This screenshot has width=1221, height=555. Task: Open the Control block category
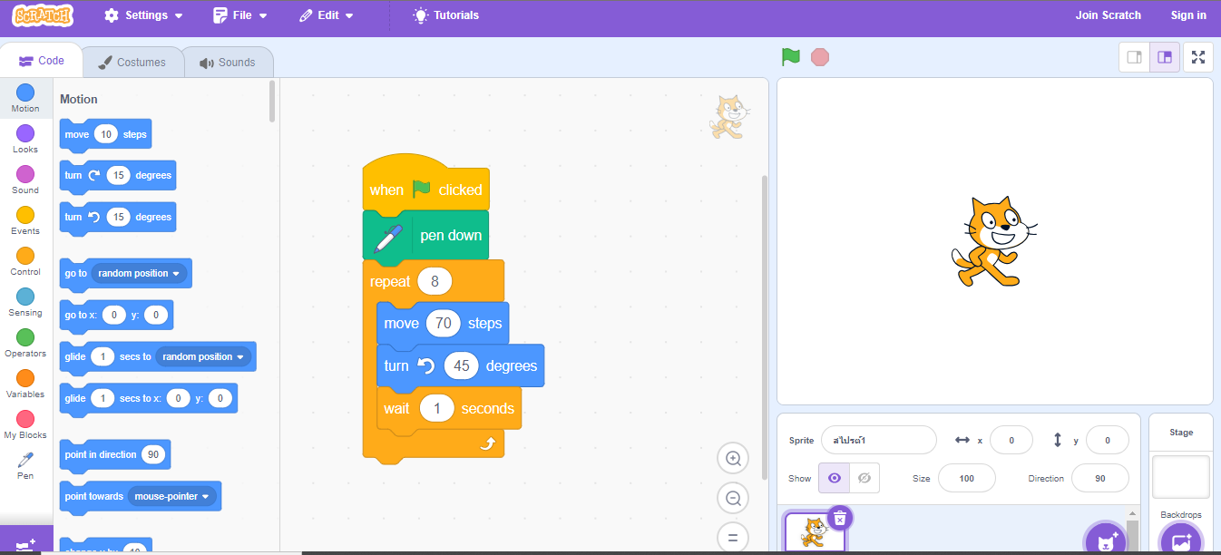25,260
